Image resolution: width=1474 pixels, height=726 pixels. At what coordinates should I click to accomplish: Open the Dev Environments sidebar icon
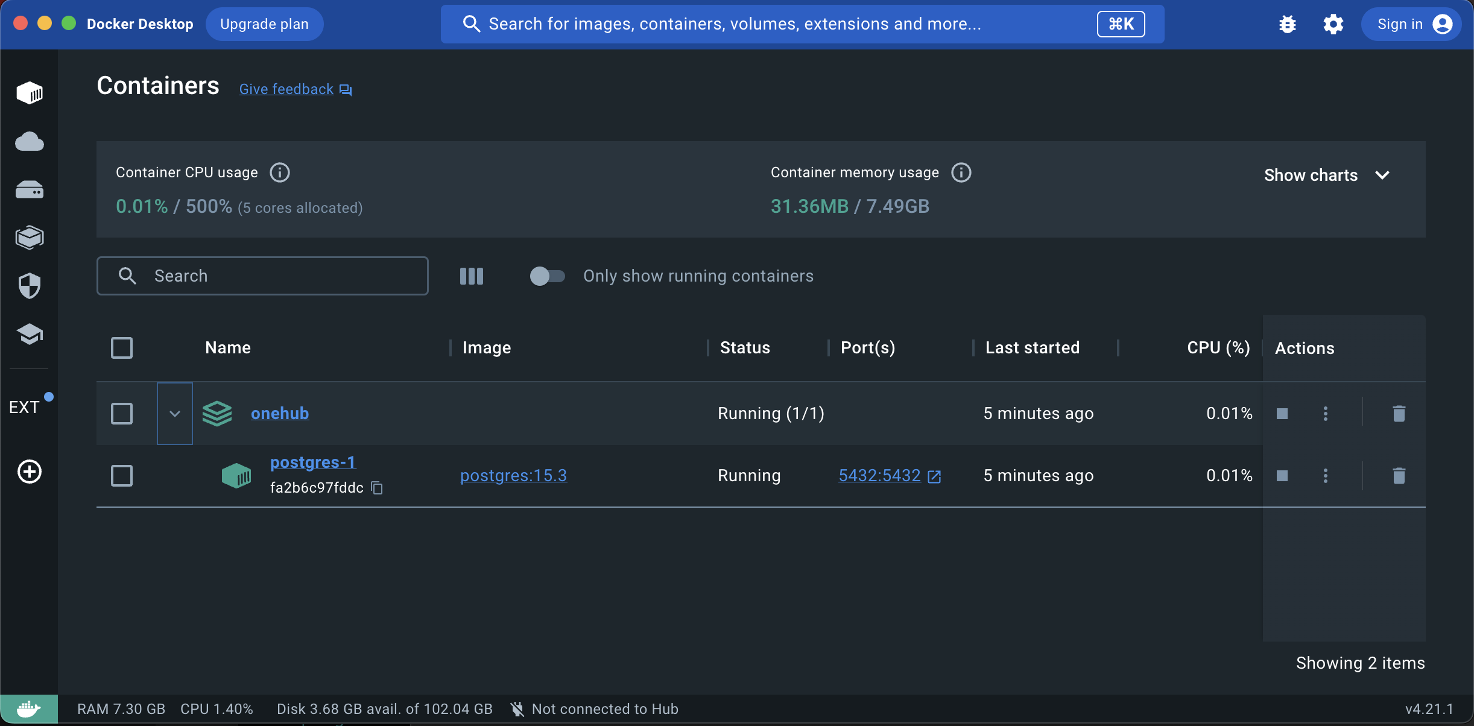coord(30,238)
